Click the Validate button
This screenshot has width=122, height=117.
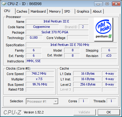[85, 112]
